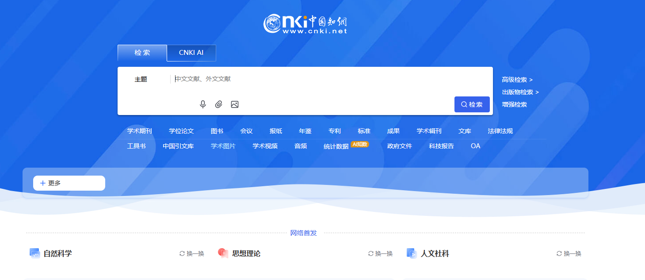645x280 pixels.
Task: Select the 检索 tab
Action: point(142,53)
